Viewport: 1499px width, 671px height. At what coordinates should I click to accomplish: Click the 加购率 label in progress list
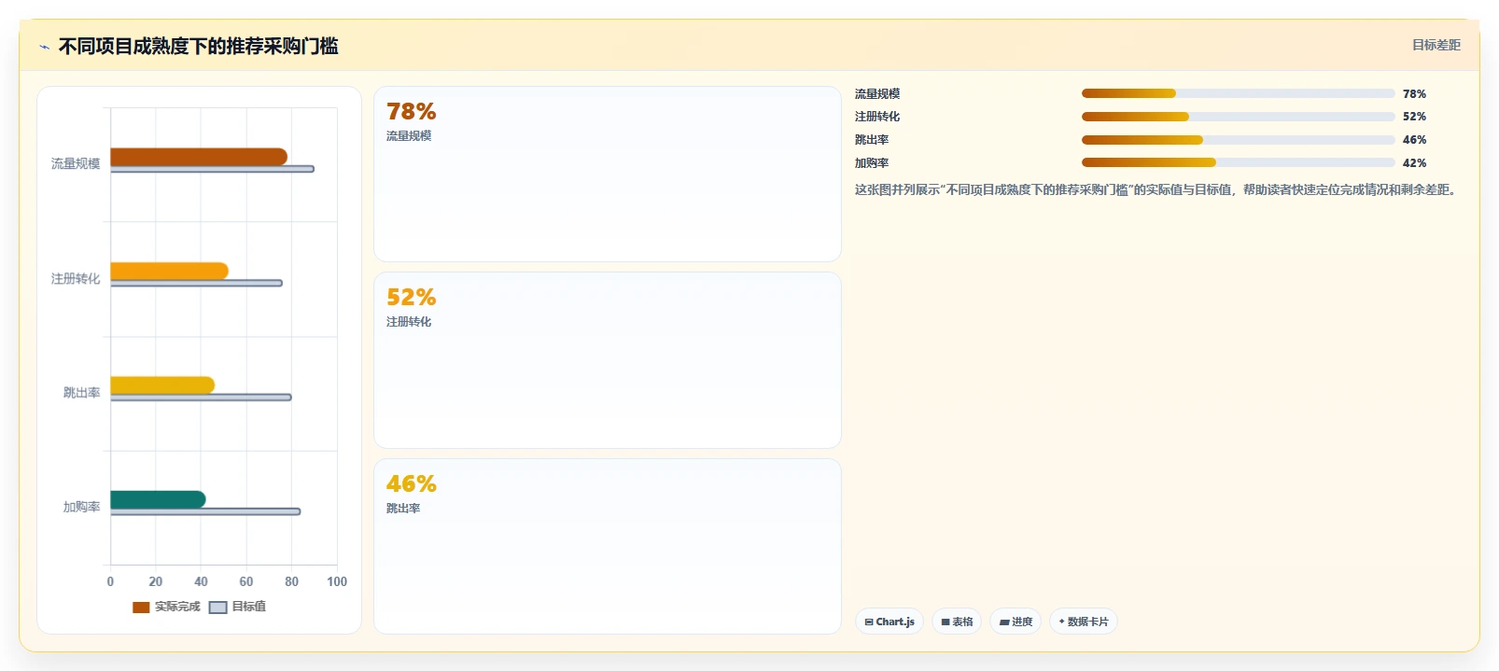point(872,162)
